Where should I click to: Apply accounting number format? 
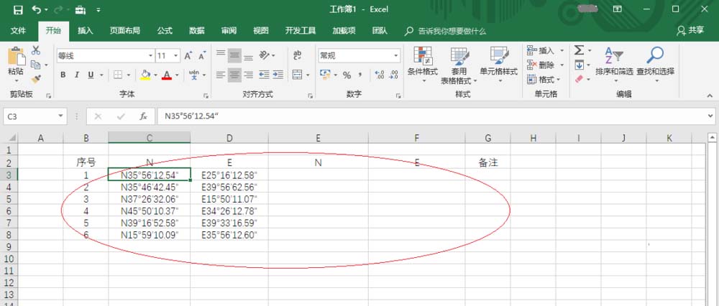coord(325,75)
